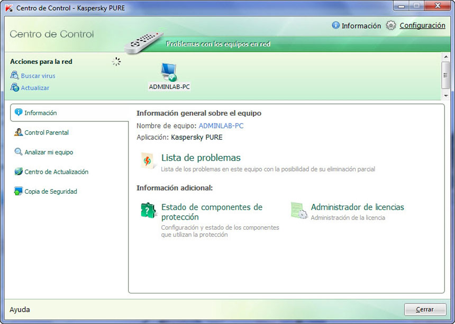
Task: Click the Cerrar button
Action: (425, 309)
